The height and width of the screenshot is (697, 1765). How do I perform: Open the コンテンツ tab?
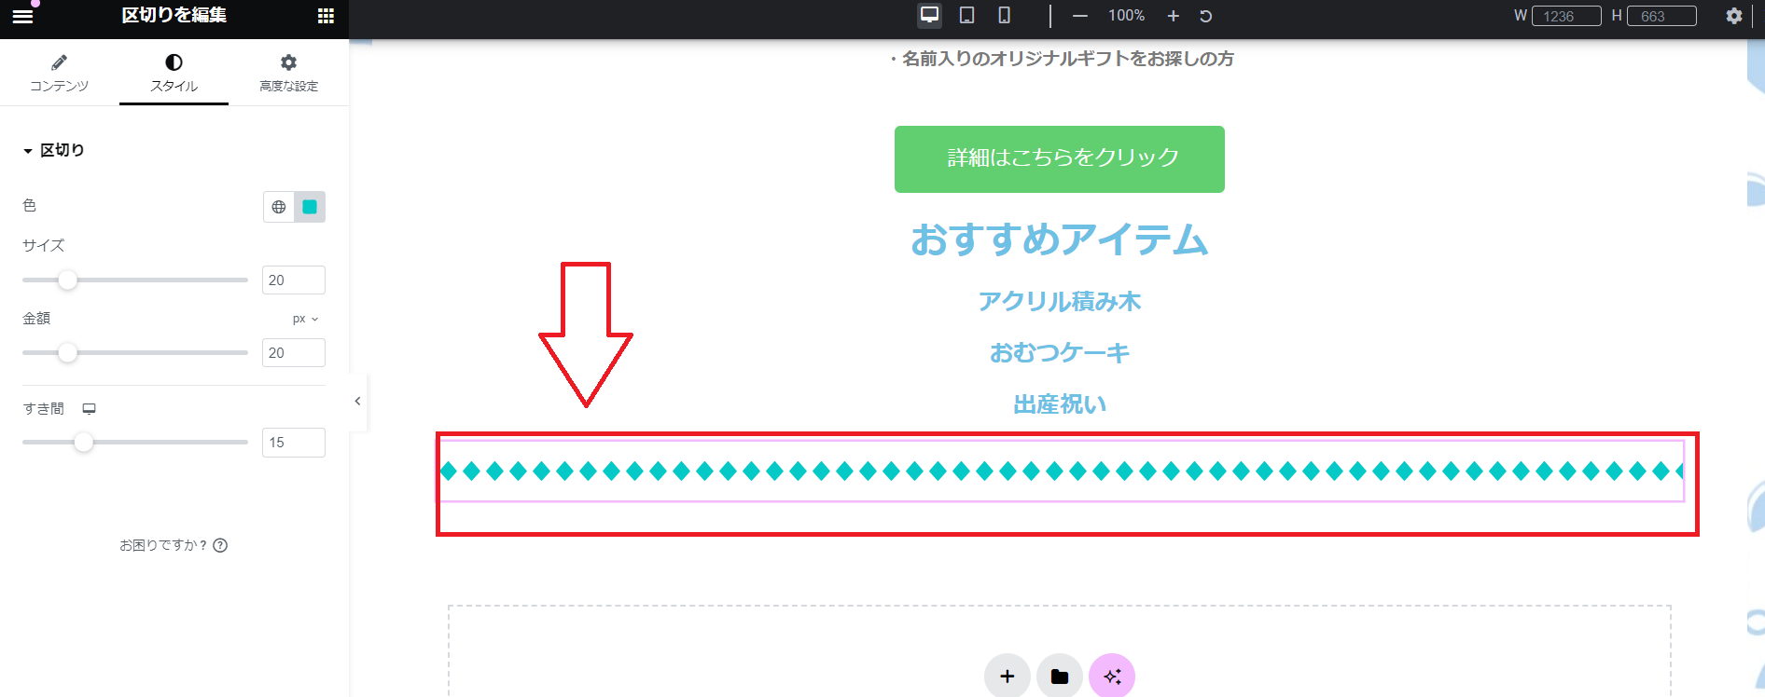[x=59, y=74]
